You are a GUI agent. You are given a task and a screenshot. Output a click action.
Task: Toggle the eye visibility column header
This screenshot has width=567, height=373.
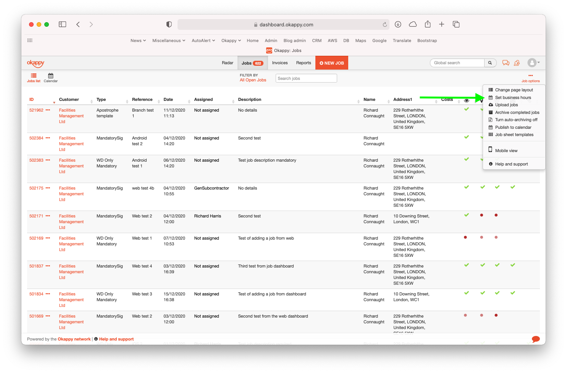coord(466,101)
